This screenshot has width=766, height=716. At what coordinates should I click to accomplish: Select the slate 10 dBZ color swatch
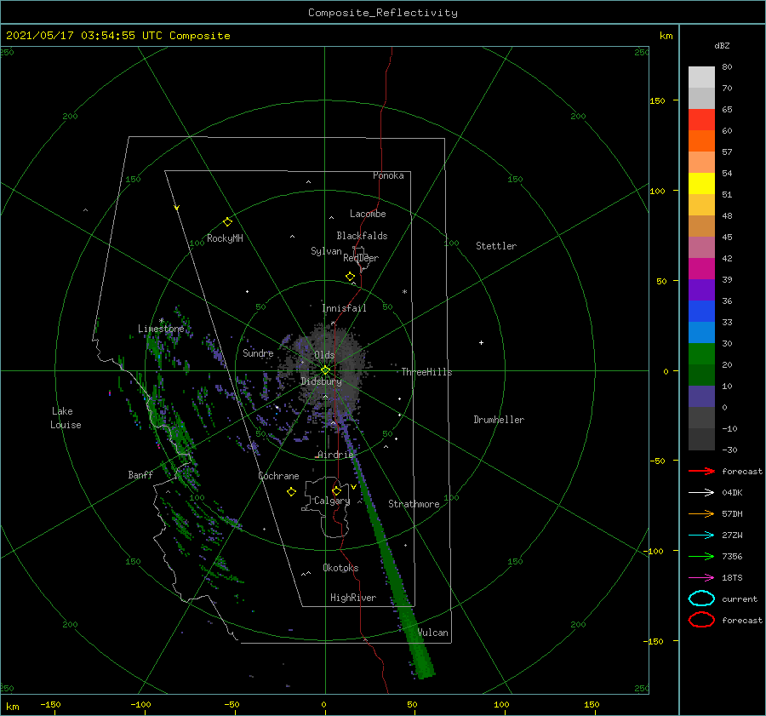point(701,397)
